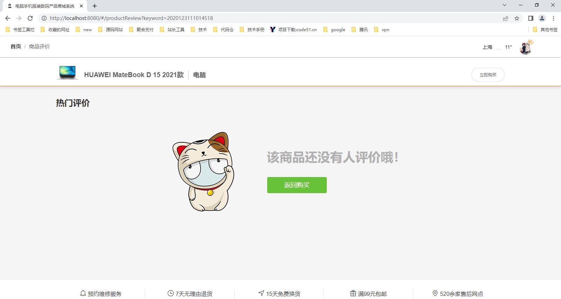
Task: Open 收藏的网址 bookmark folder
Action: pyautogui.click(x=55, y=30)
